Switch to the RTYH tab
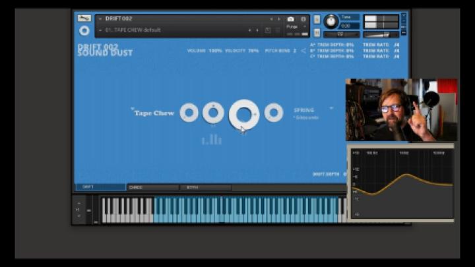The width and height of the screenshot is (475, 267). pos(206,187)
